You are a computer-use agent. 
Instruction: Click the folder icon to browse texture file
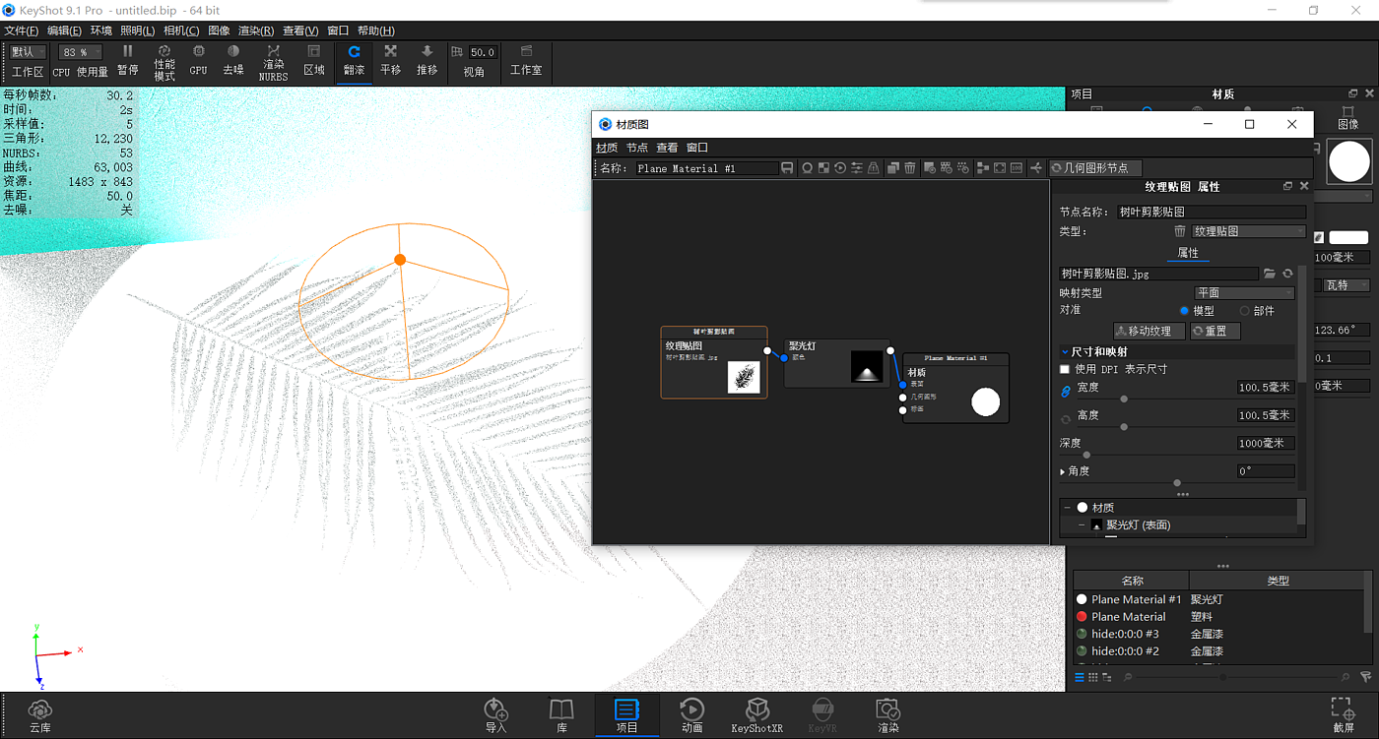(x=1270, y=274)
